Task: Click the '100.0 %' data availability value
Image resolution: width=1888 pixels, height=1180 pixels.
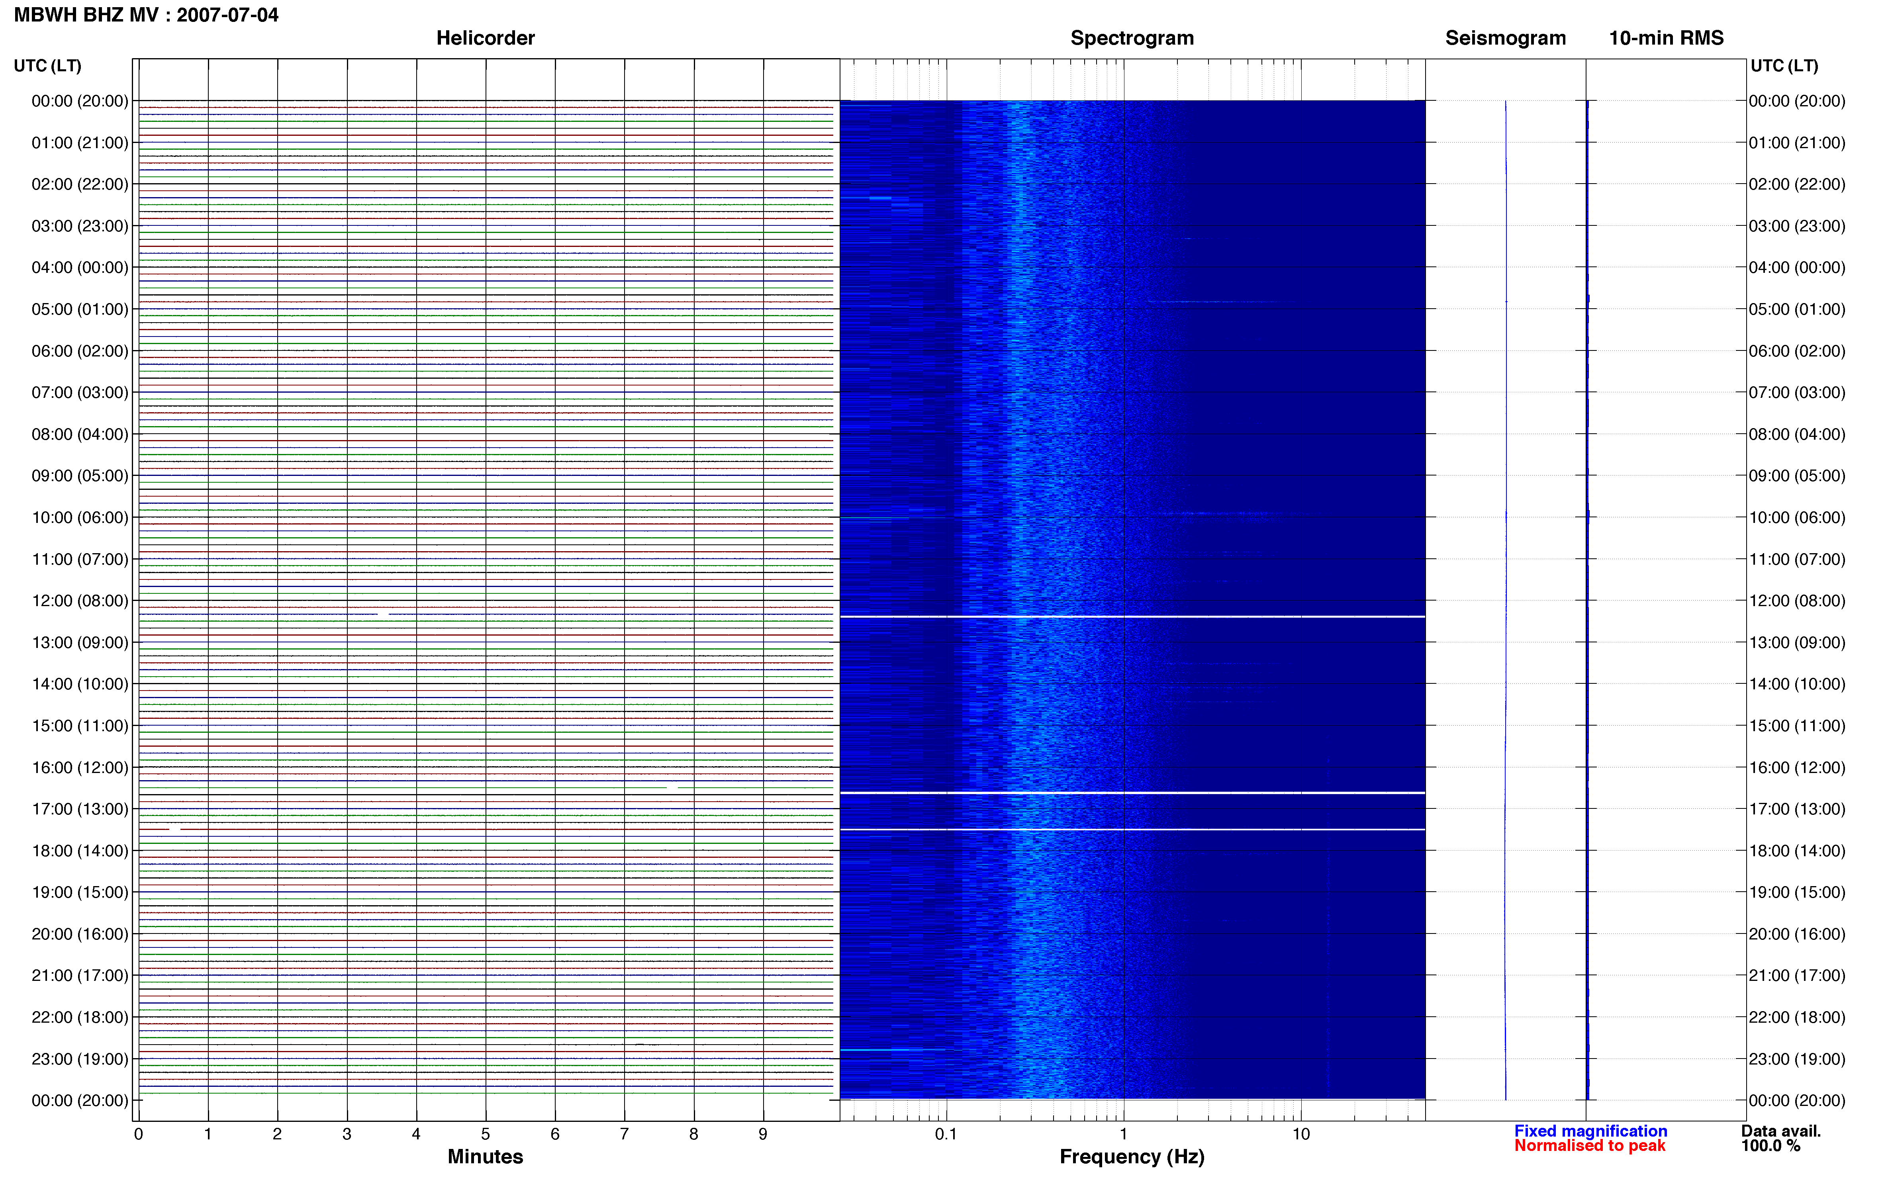Action: coord(1770,1146)
